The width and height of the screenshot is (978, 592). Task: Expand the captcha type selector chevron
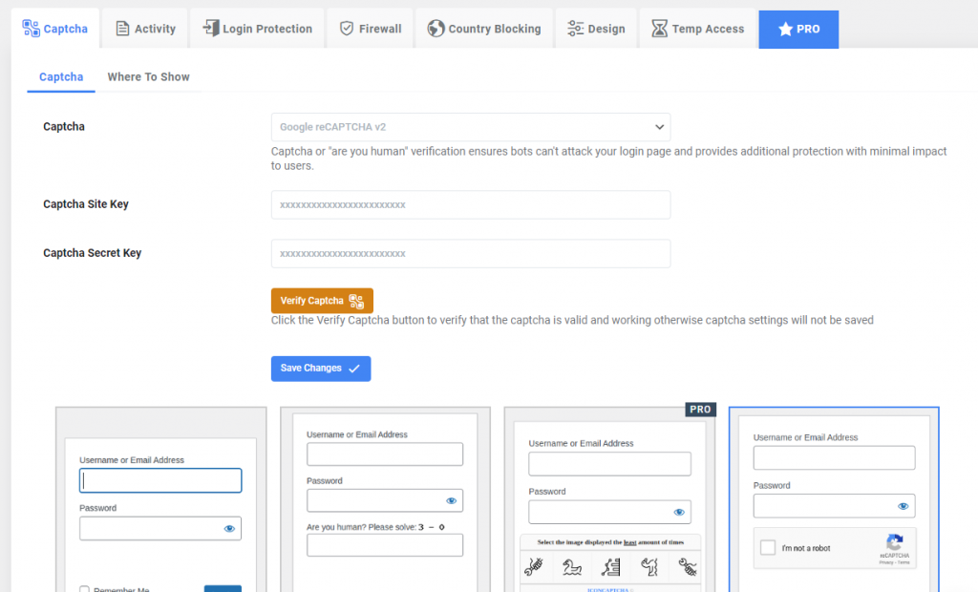tap(659, 126)
